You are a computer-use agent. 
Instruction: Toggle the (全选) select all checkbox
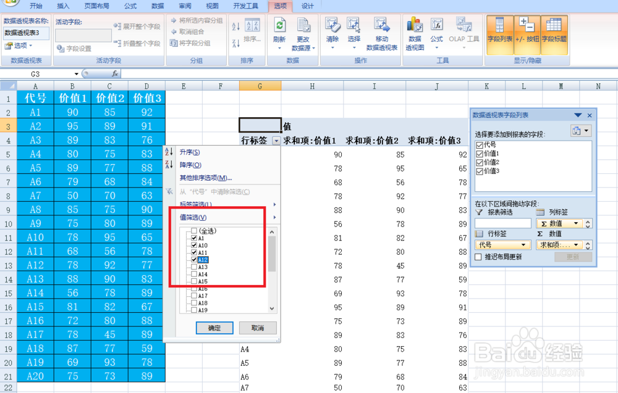[x=194, y=231]
